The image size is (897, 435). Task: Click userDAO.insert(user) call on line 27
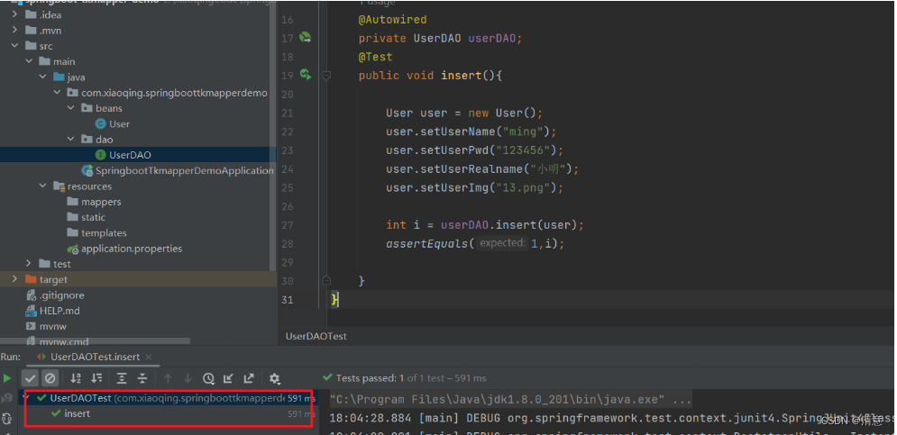[x=508, y=224]
